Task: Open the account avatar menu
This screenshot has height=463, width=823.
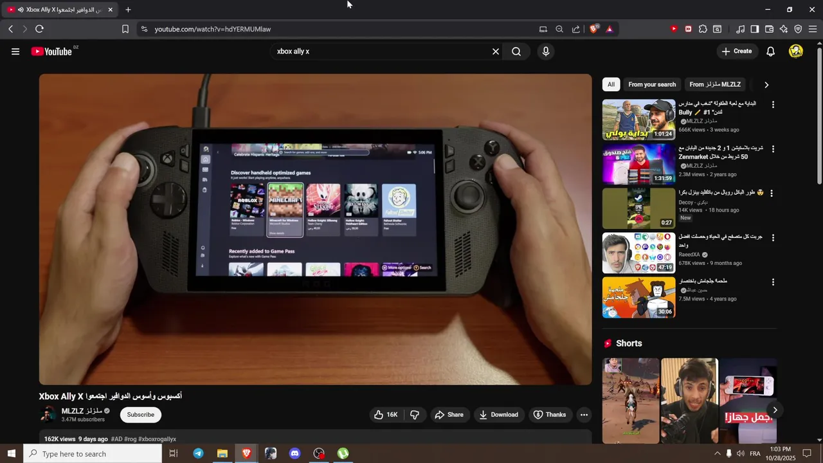Action: [796, 51]
